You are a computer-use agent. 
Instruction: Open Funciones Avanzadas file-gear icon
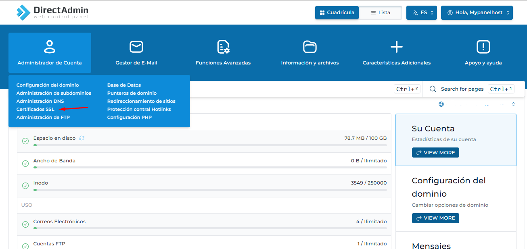[x=223, y=47]
